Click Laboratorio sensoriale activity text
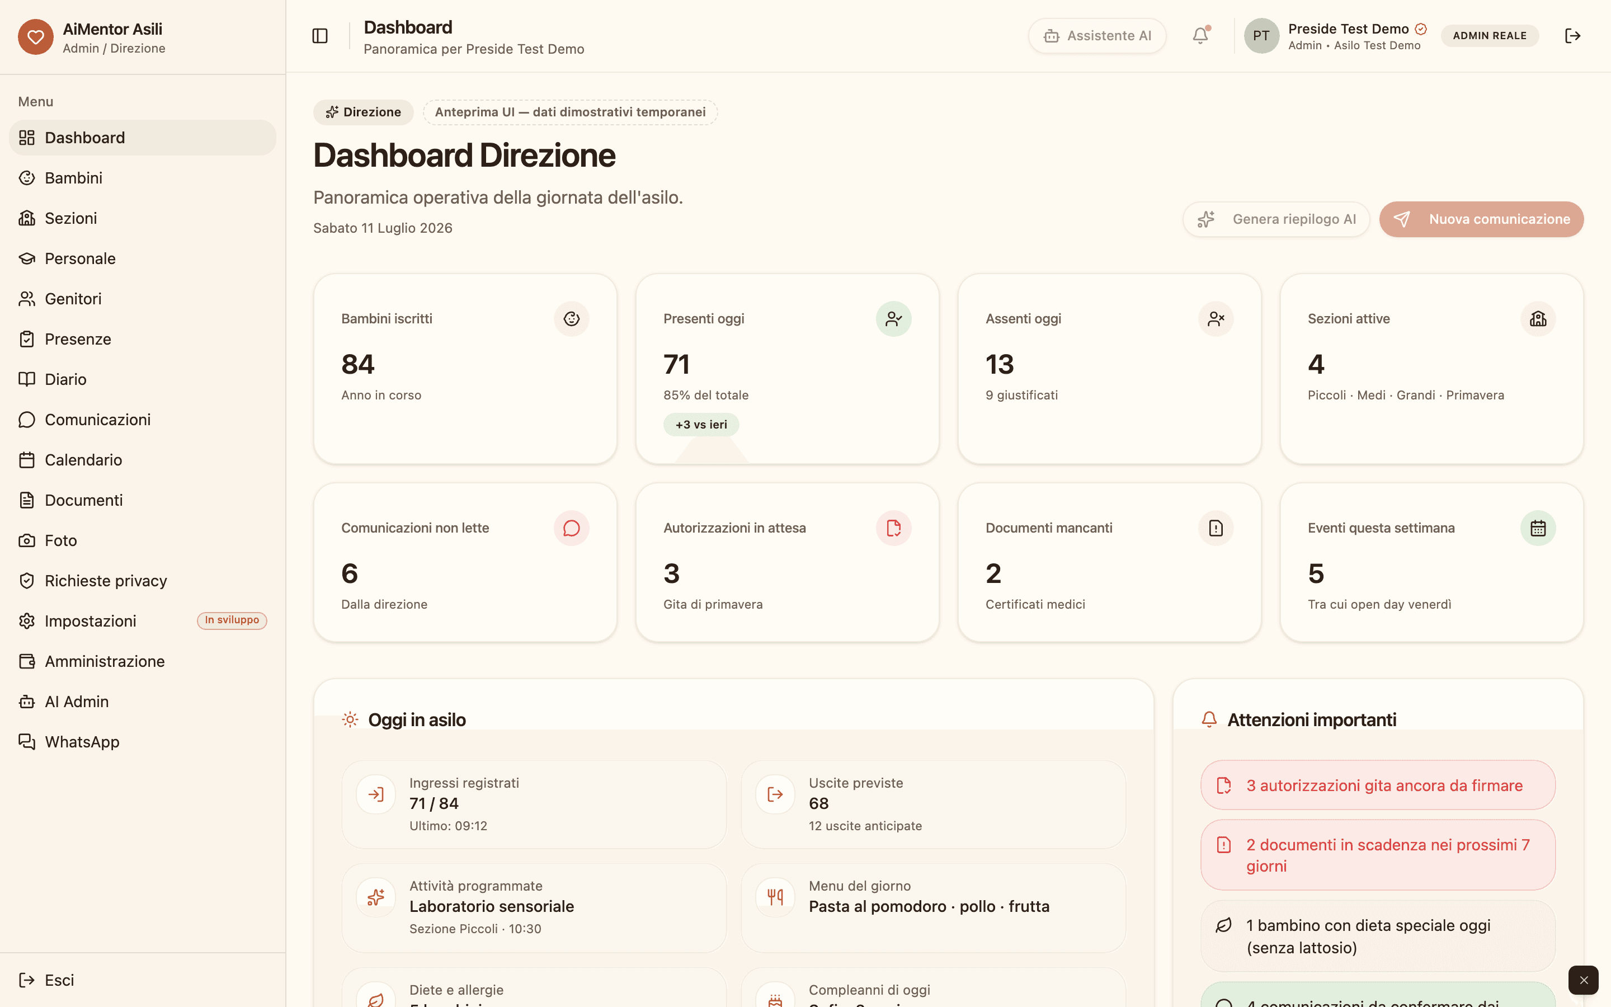The width and height of the screenshot is (1611, 1007). 491,906
